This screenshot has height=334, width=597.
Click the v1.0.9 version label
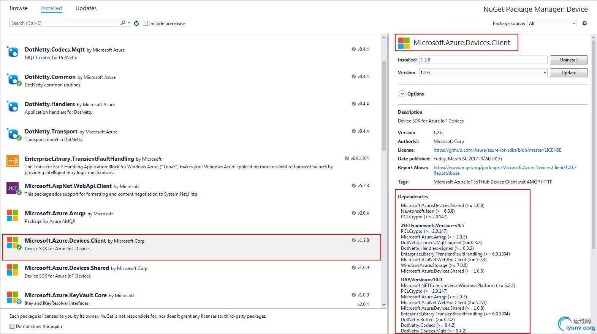click(x=363, y=268)
